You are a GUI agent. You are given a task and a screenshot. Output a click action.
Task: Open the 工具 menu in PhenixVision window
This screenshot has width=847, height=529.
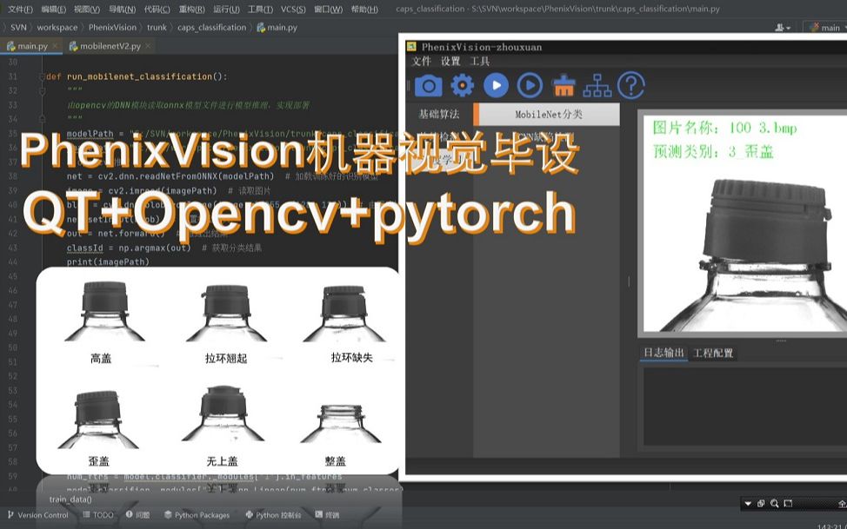coord(480,61)
